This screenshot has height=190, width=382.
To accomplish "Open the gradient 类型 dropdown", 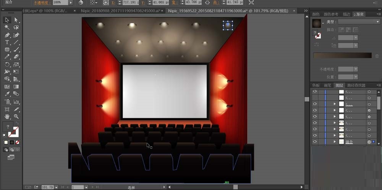I will click(x=358, y=22).
